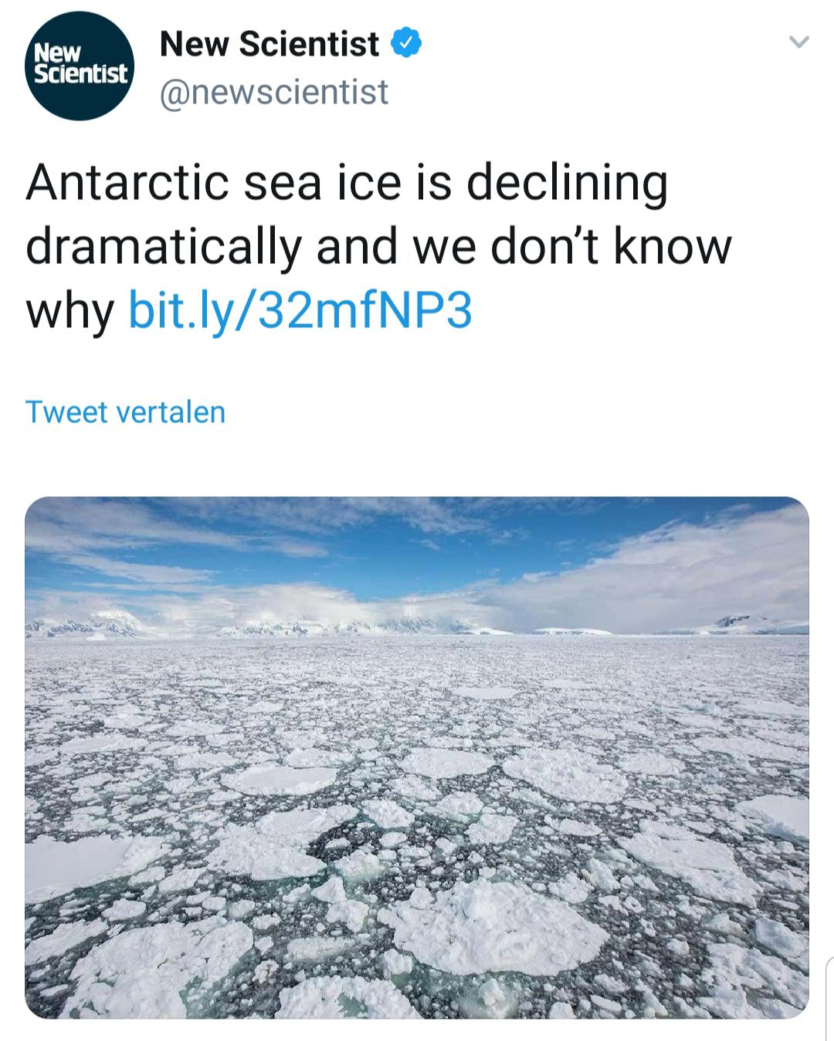Click the @newscientist handle
Screen dimensions: 834x1041
(273, 93)
